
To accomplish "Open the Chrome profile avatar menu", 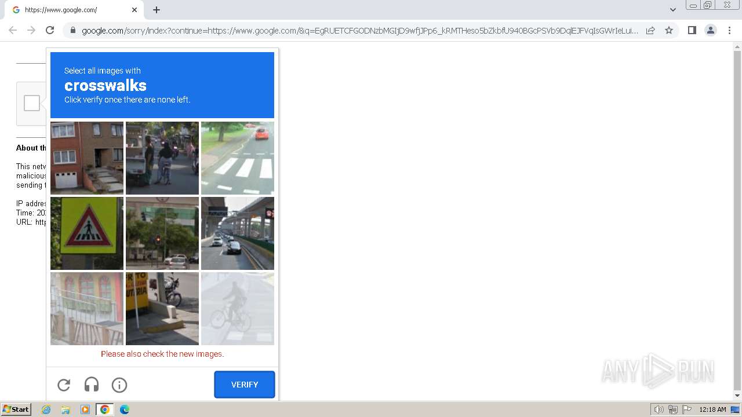I will 711,30.
